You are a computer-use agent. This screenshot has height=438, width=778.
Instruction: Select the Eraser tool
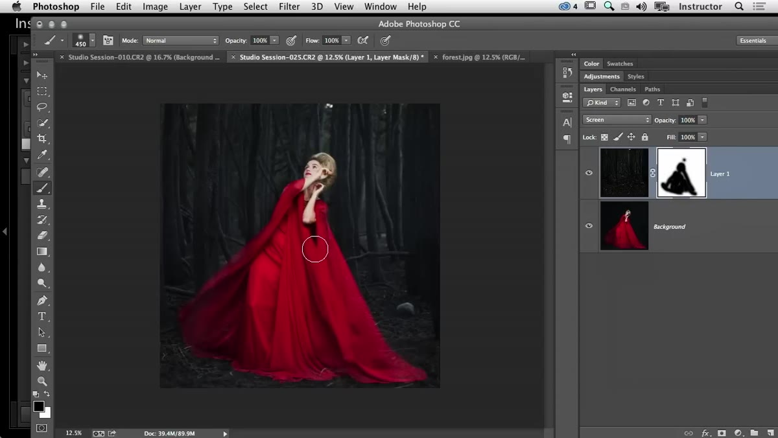coord(42,236)
